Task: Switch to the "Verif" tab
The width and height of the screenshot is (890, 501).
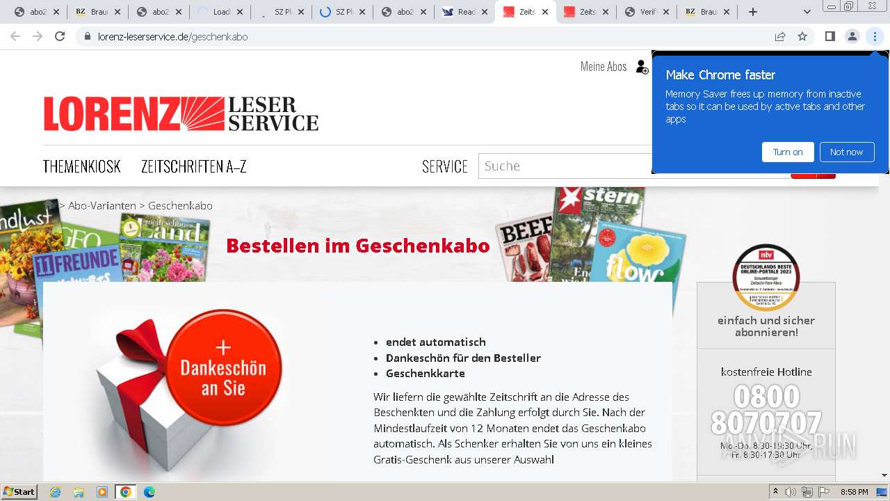Action: (x=647, y=12)
